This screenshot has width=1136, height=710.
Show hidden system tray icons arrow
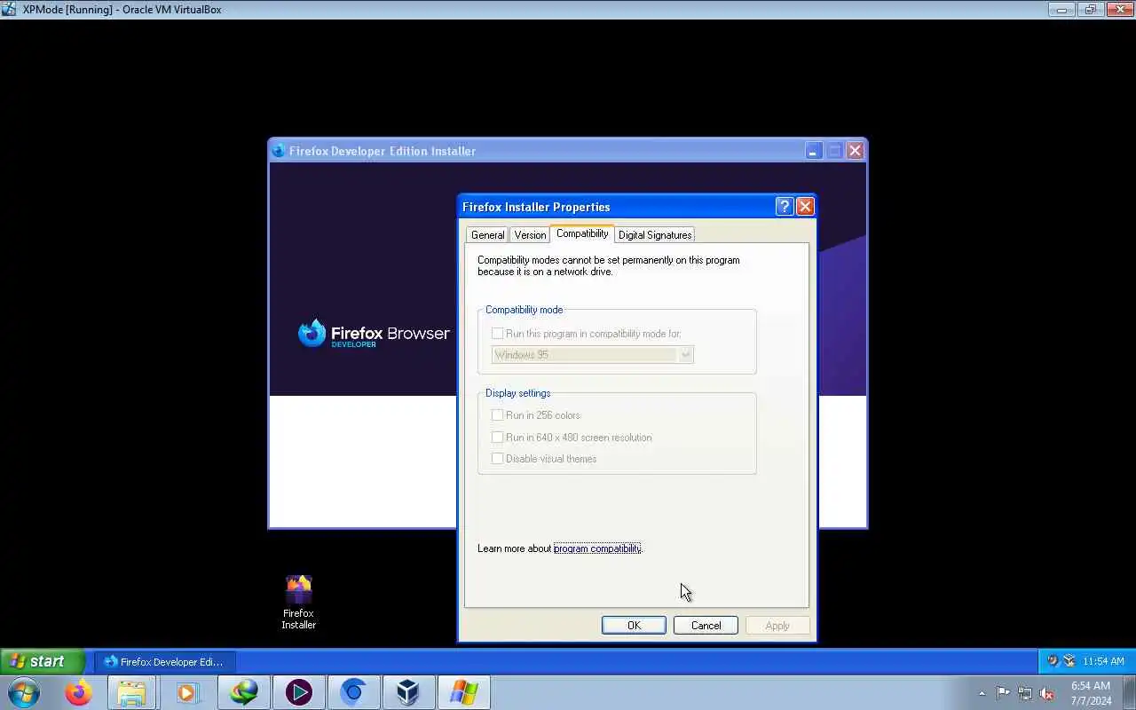pos(982,693)
